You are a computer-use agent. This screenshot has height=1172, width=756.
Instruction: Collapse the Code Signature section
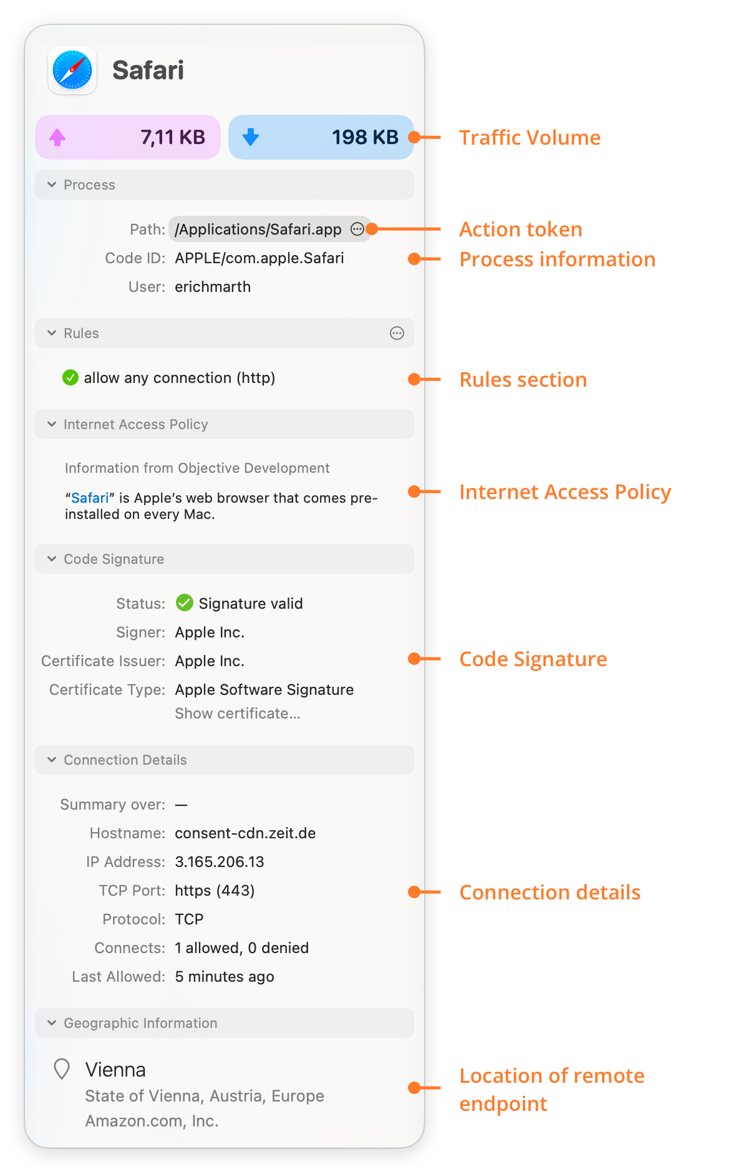52,559
